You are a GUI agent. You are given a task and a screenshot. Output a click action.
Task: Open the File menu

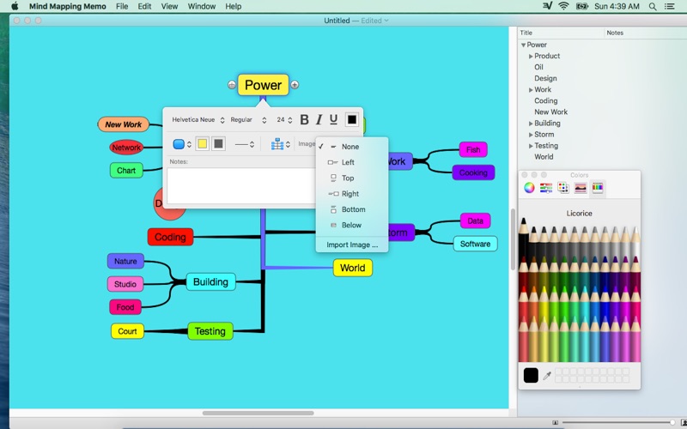[x=122, y=6]
